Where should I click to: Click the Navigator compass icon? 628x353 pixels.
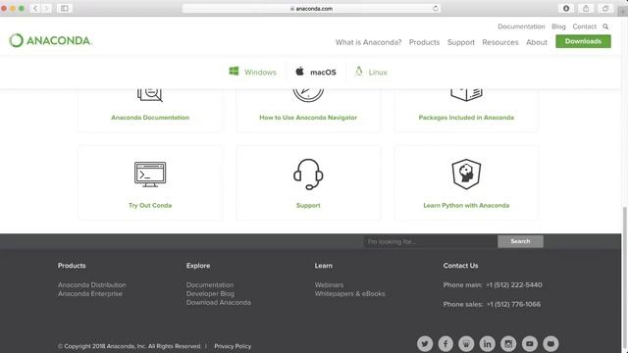tap(308, 95)
